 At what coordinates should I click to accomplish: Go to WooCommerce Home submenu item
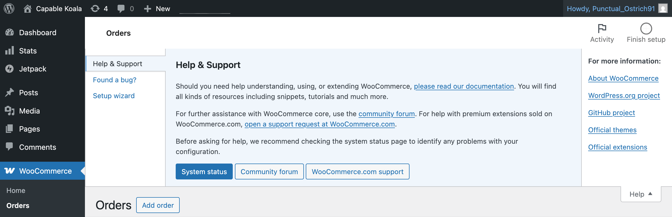coord(16,191)
